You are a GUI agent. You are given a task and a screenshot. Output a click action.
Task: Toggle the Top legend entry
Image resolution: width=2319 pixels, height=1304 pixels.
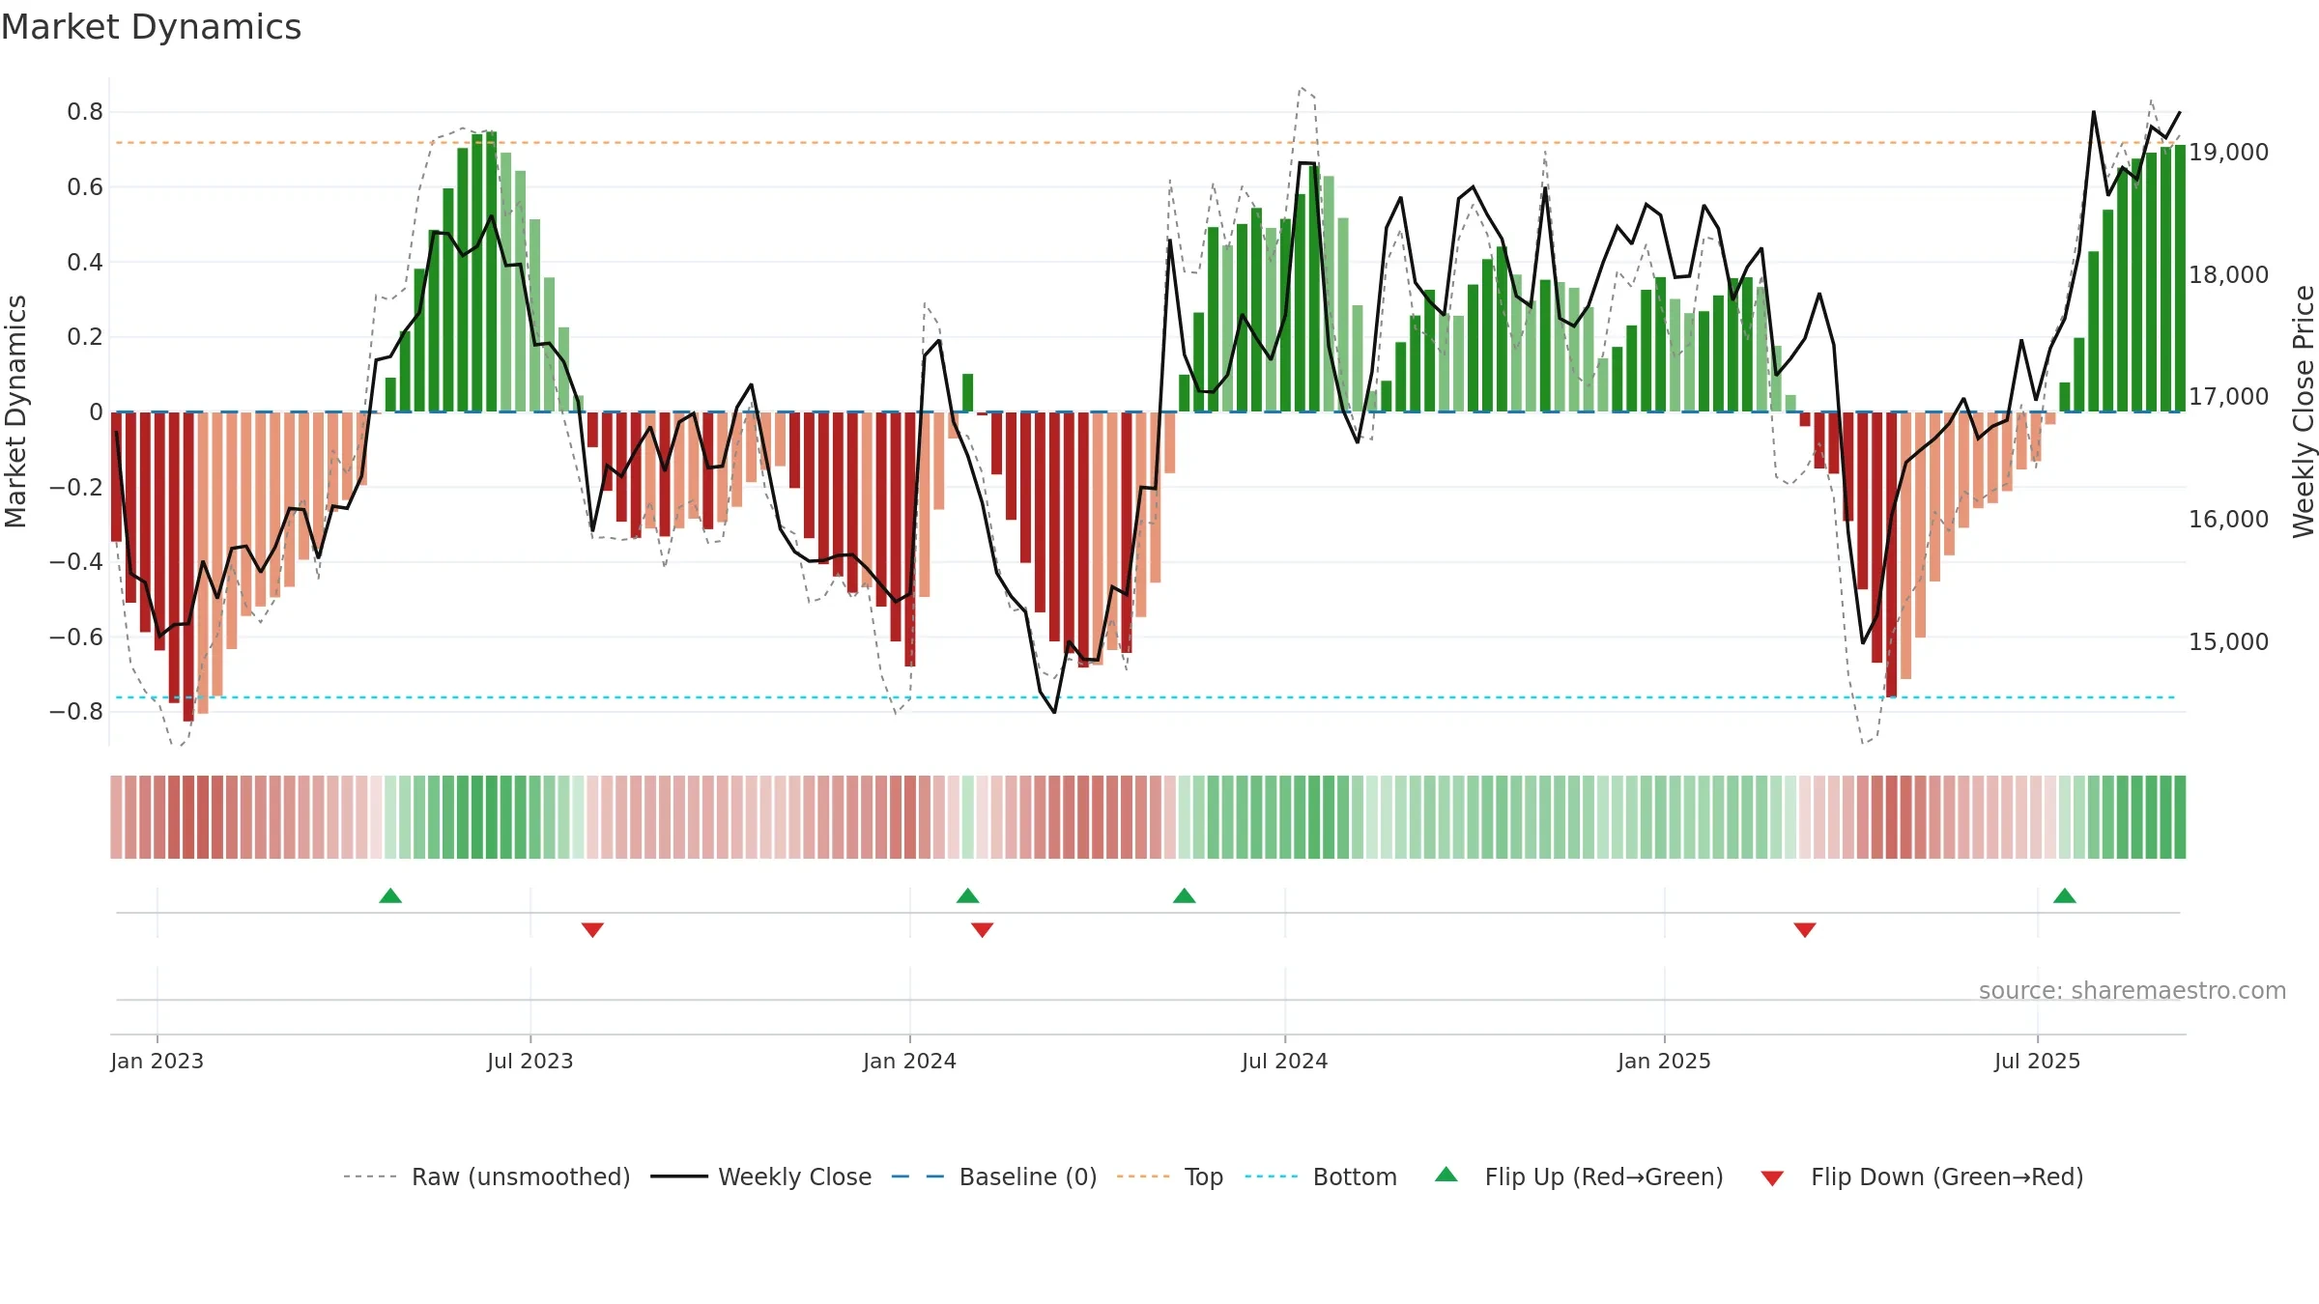click(1170, 1176)
